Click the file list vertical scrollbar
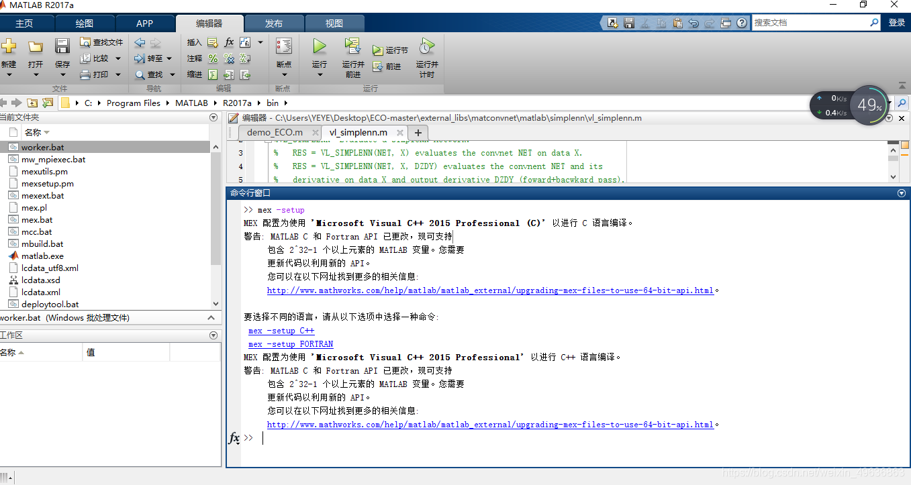This screenshot has height=485, width=911. click(x=215, y=225)
